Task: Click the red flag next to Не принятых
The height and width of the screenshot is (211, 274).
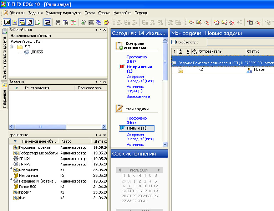Action: [122, 67]
